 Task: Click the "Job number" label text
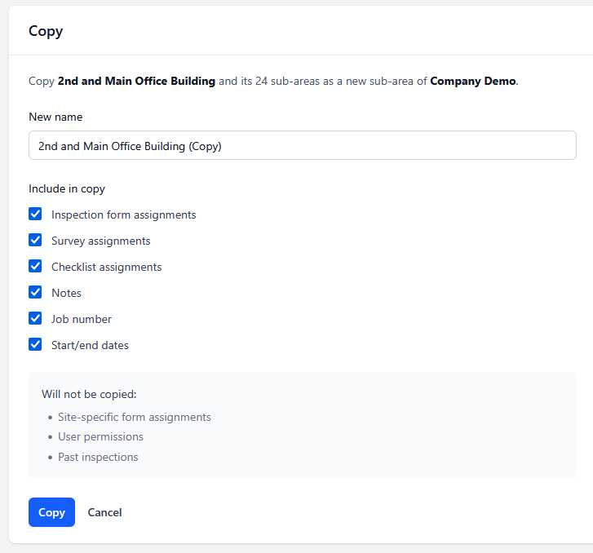click(82, 320)
